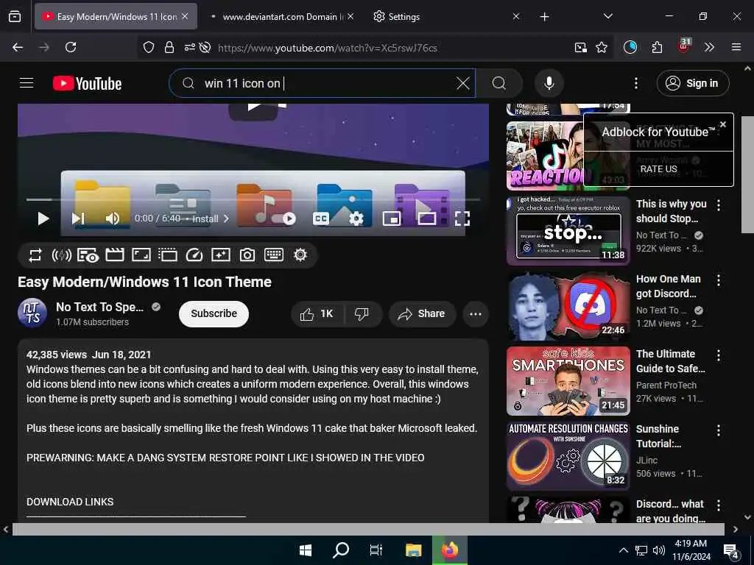
Task: Go to YouTube home via logo
Action: point(87,84)
